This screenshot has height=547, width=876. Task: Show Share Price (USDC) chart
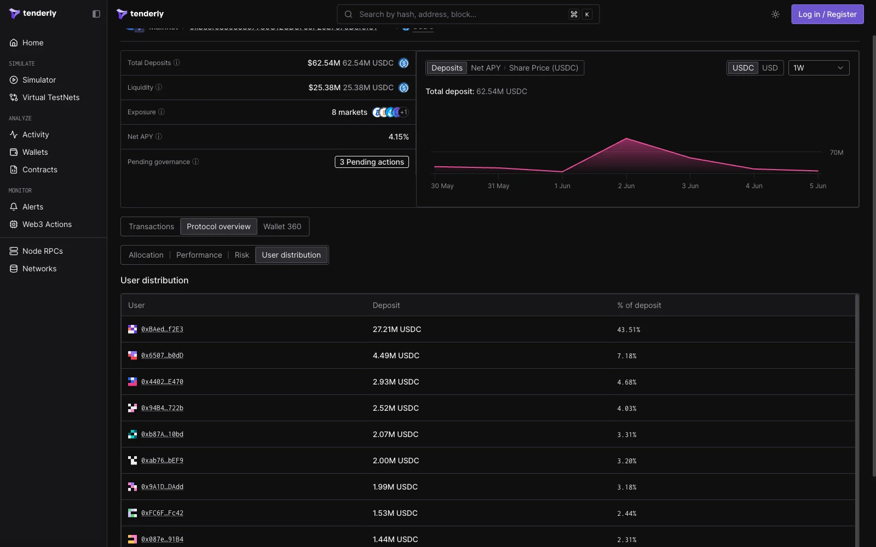point(544,68)
